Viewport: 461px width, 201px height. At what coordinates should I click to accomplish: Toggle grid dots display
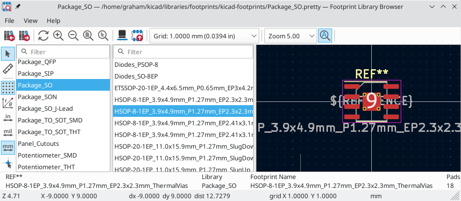click(x=8, y=88)
